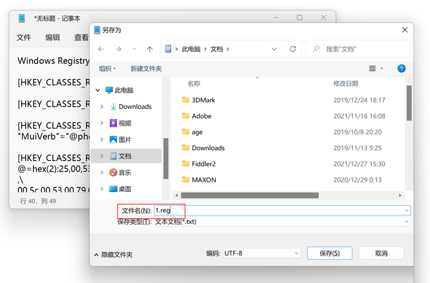The height and width of the screenshot is (283, 430).
Task: Click the 保存(S) button
Action: 330,253
